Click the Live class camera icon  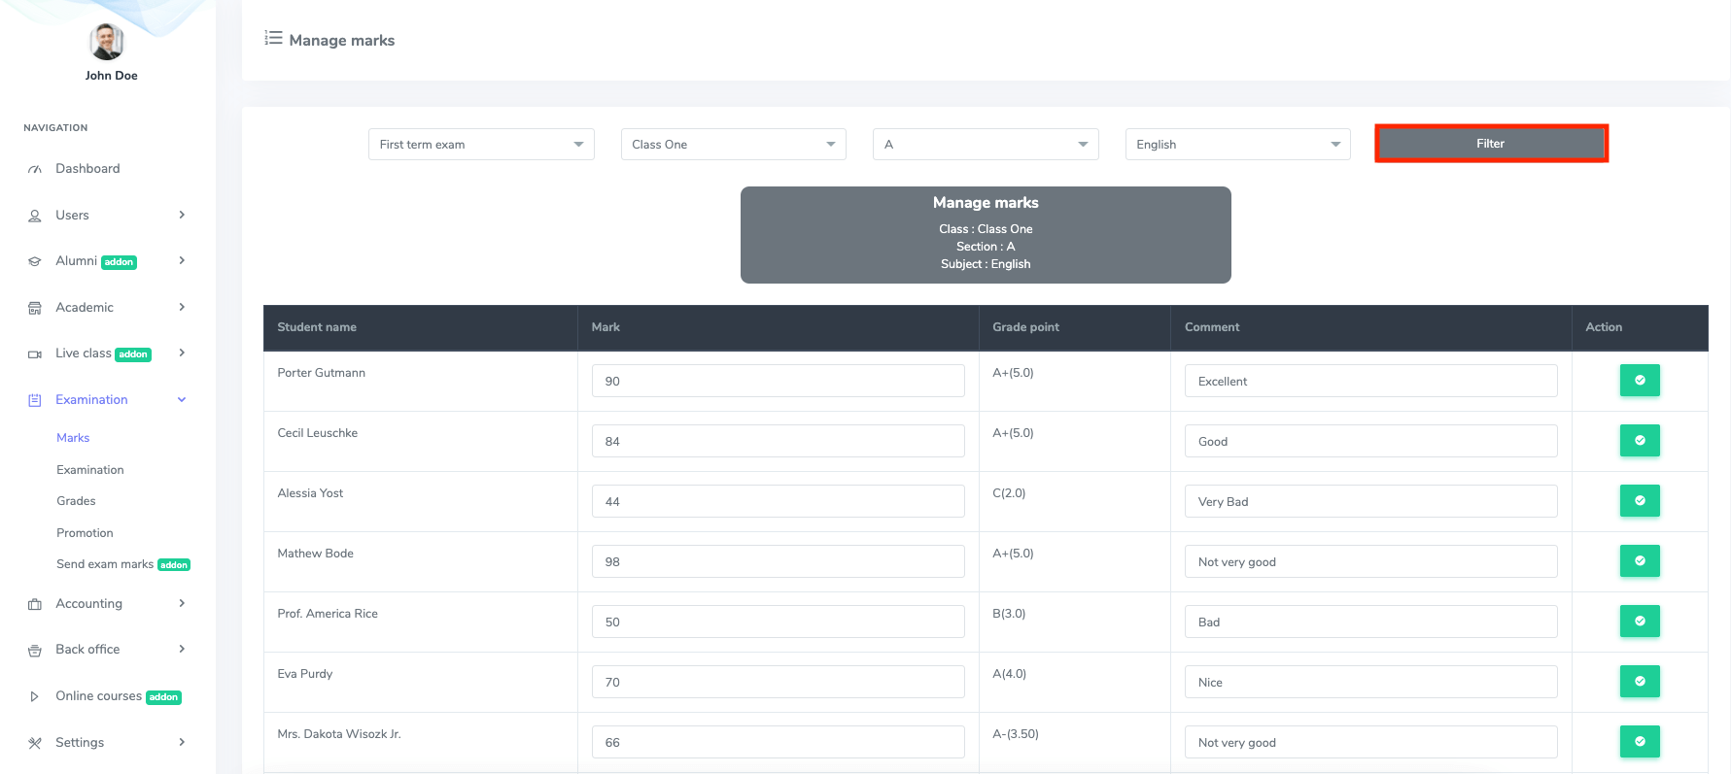pyautogui.click(x=35, y=354)
